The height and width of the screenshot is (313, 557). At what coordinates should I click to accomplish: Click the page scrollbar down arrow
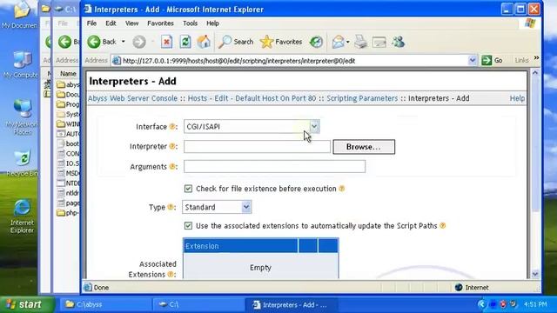point(535,275)
